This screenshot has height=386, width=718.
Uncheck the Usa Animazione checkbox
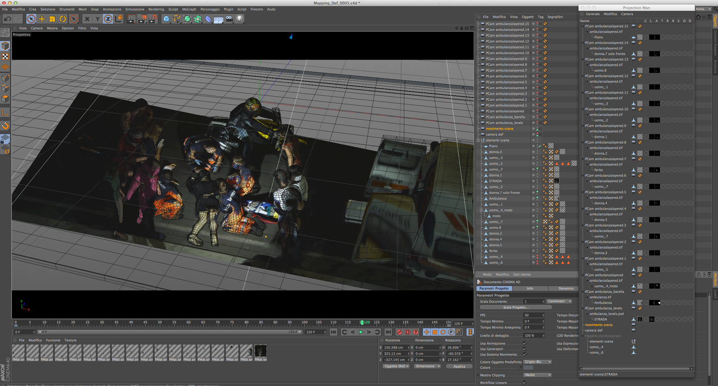click(525, 343)
